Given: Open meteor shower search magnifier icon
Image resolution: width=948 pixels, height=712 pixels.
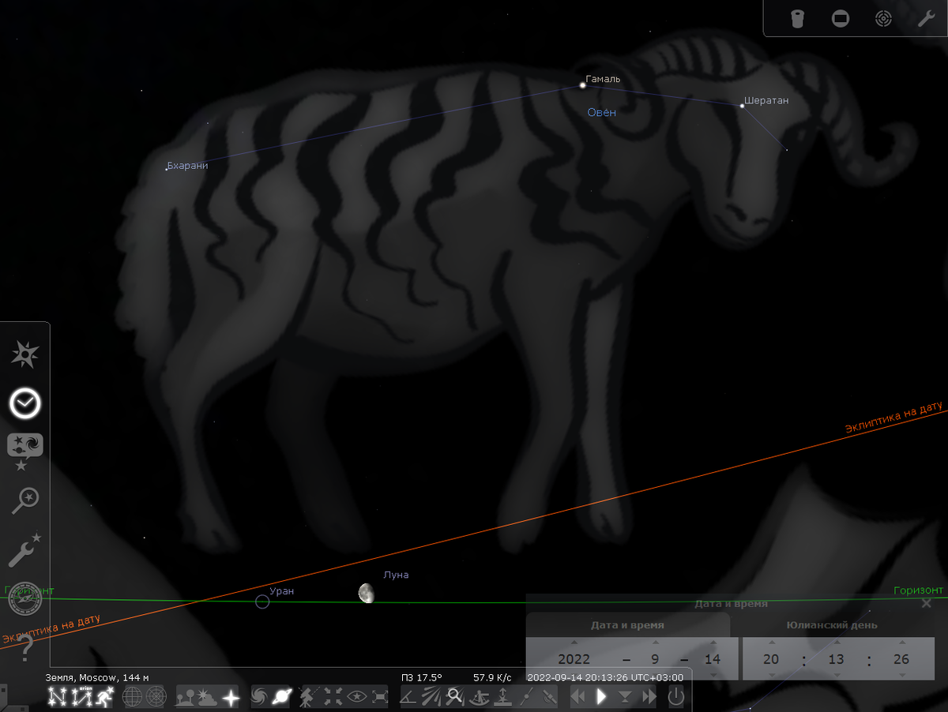Looking at the screenshot, I should coord(454,696).
